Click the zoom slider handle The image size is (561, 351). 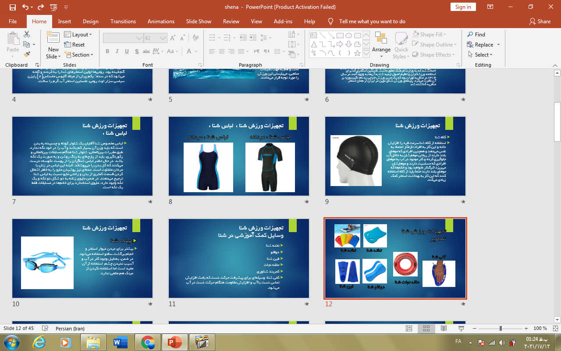(501, 328)
